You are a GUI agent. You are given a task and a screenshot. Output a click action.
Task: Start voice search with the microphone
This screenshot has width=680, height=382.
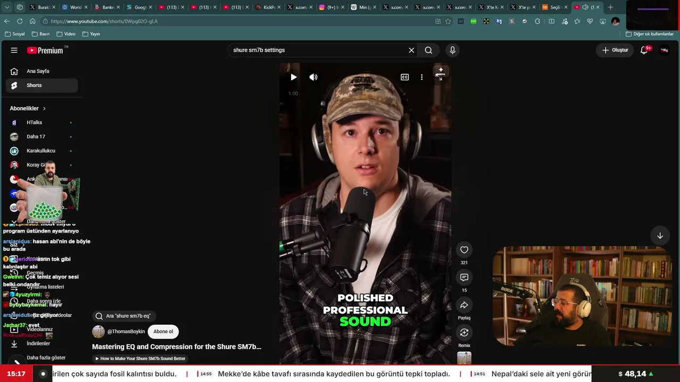(x=453, y=50)
